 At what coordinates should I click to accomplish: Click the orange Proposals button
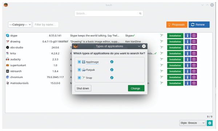tap(177, 25)
